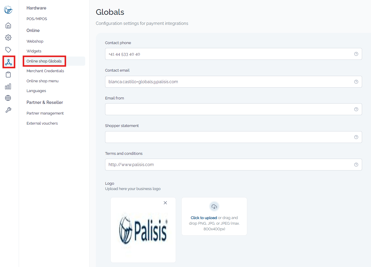
Task: Click the Contact email input field
Action: (x=233, y=82)
